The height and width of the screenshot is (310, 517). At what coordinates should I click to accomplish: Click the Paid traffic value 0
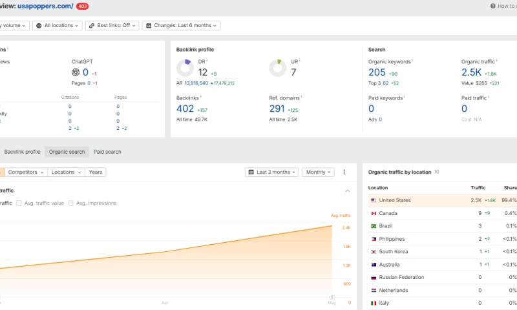(x=464, y=108)
